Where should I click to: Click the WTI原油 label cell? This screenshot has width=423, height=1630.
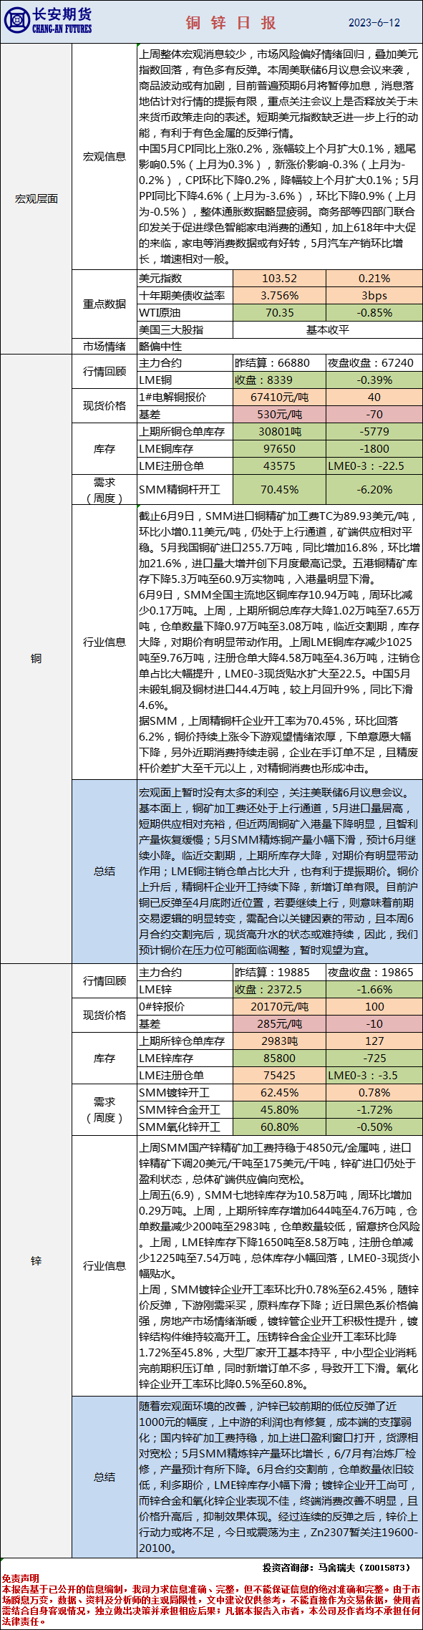pos(185,312)
